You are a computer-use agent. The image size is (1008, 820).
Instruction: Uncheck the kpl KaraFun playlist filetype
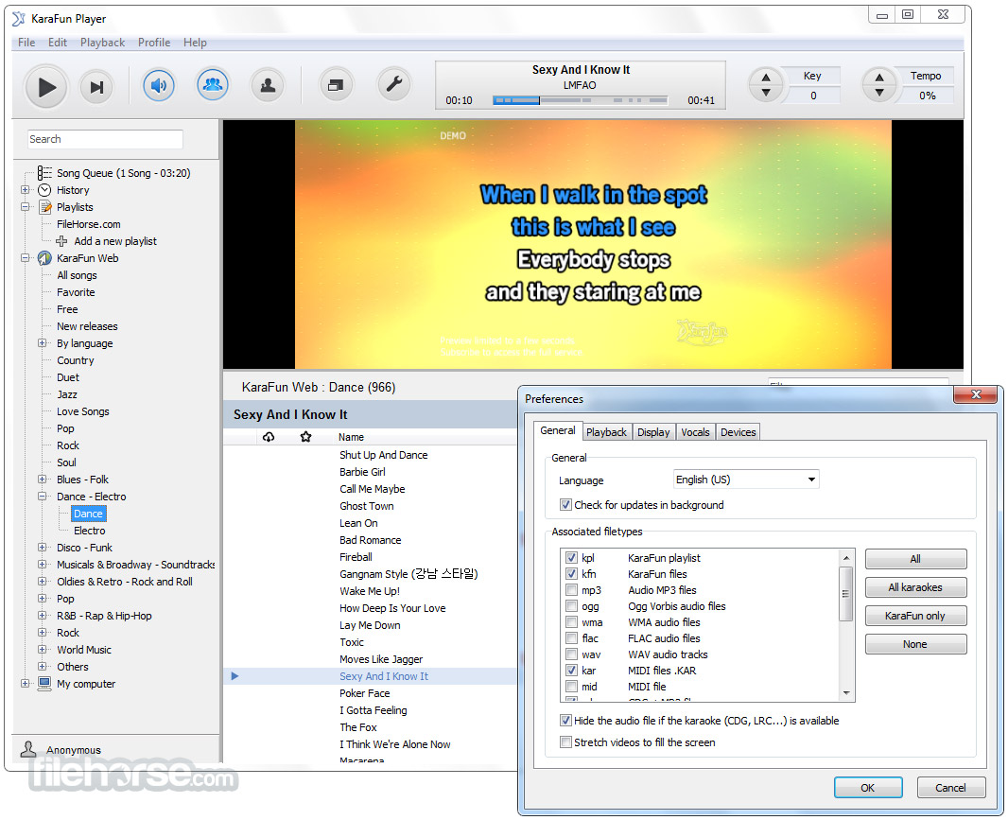pos(571,558)
